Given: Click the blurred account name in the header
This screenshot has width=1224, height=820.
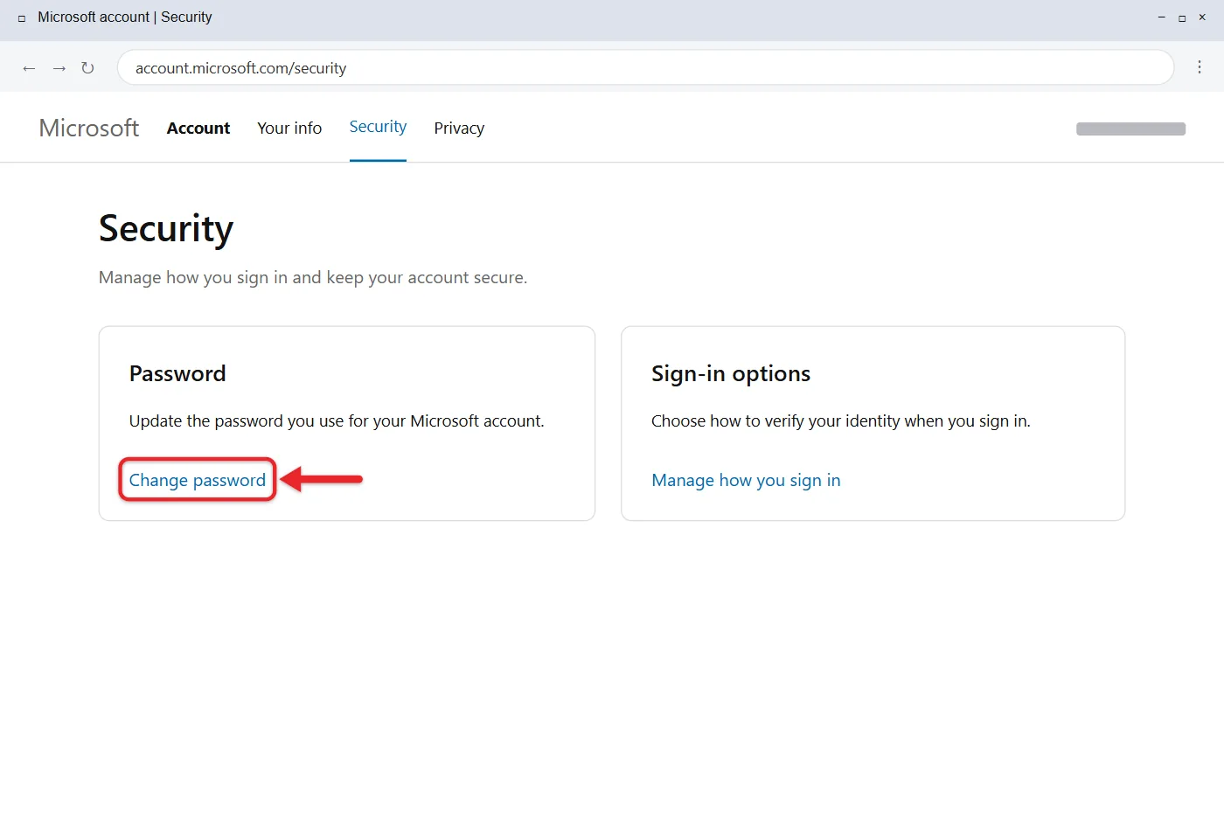Looking at the screenshot, I should 1130,129.
